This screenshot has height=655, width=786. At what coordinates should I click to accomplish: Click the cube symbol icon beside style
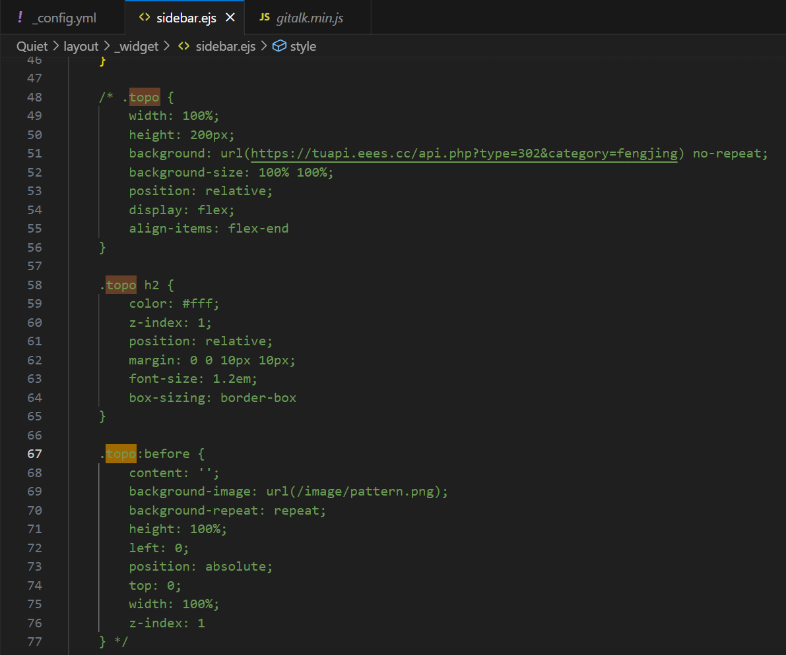click(x=279, y=46)
